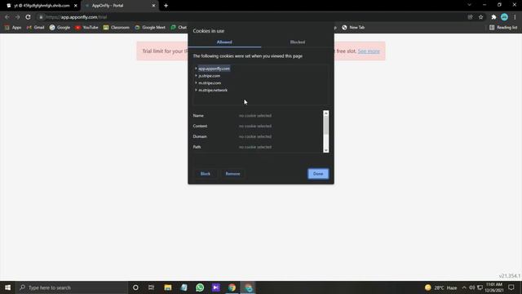The height and width of the screenshot is (294, 522).
Task: Open the Classroom bookmark
Action: coord(116,27)
